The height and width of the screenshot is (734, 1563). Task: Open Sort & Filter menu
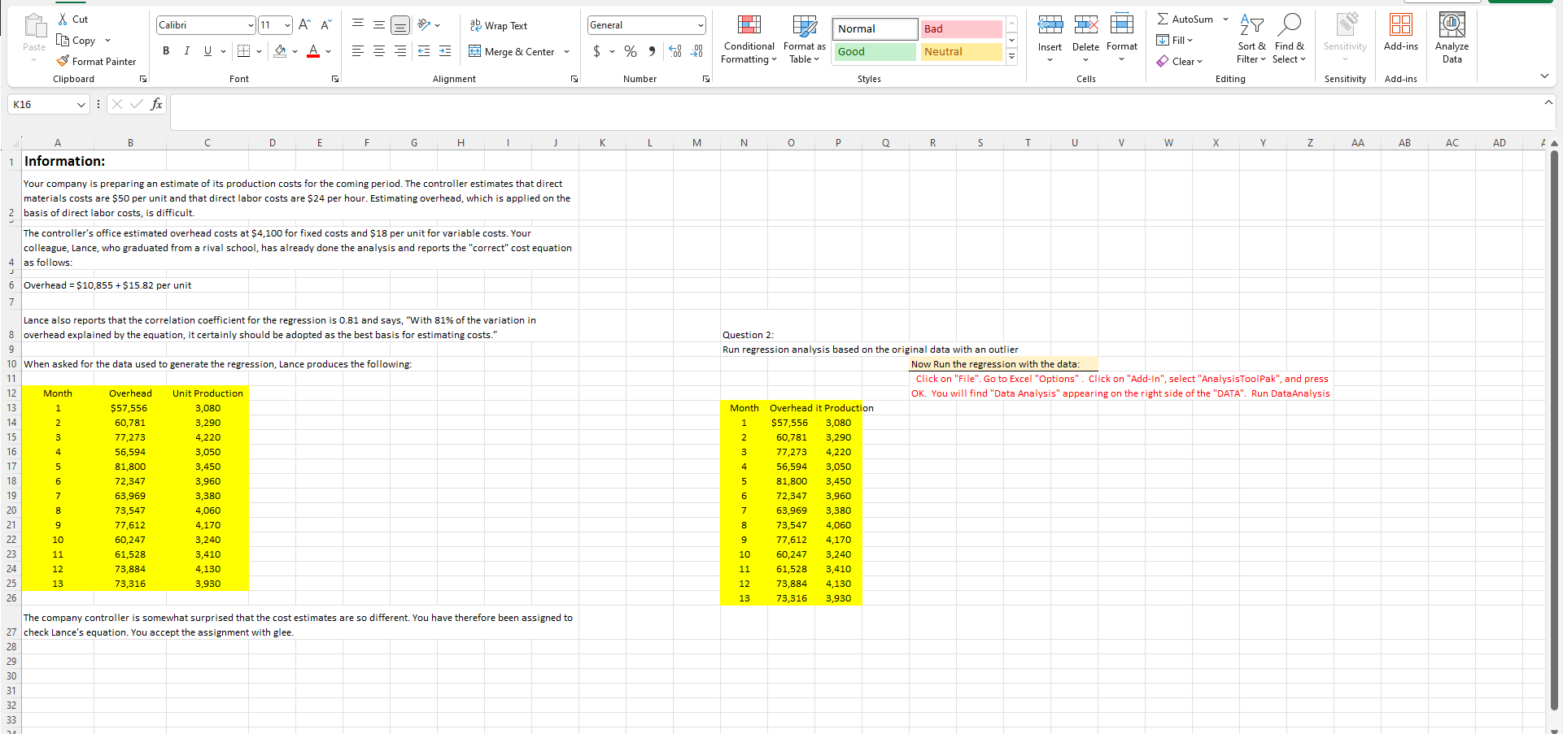1251,38
